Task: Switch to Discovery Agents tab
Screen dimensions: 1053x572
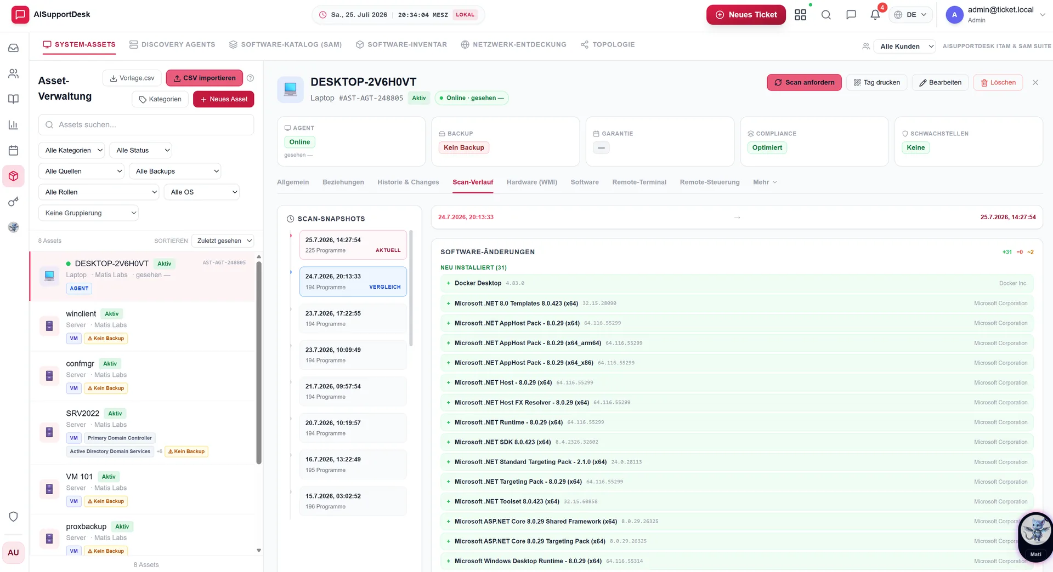Action: click(x=172, y=44)
